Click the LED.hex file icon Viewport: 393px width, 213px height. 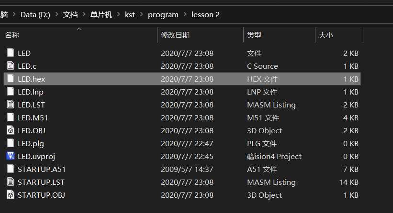[x=11, y=79]
